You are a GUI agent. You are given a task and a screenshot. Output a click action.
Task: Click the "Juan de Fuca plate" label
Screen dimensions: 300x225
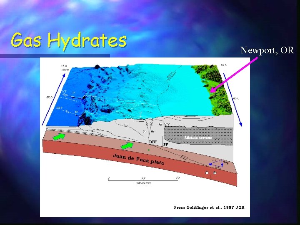click(138, 159)
